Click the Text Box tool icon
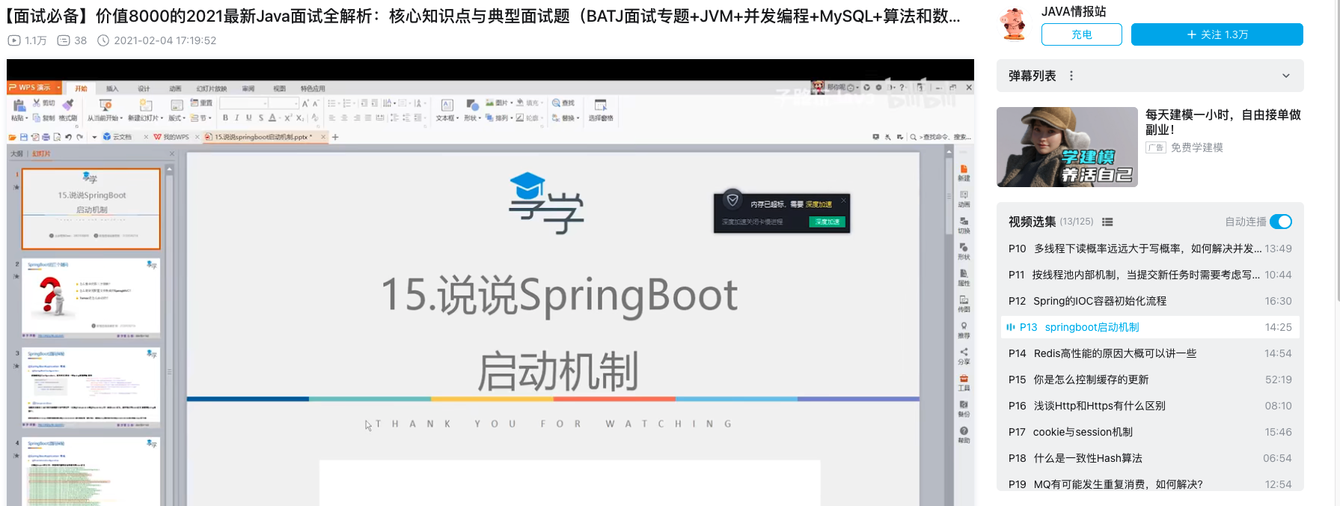This screenshot has height=506, width=1340. [447, 106]
